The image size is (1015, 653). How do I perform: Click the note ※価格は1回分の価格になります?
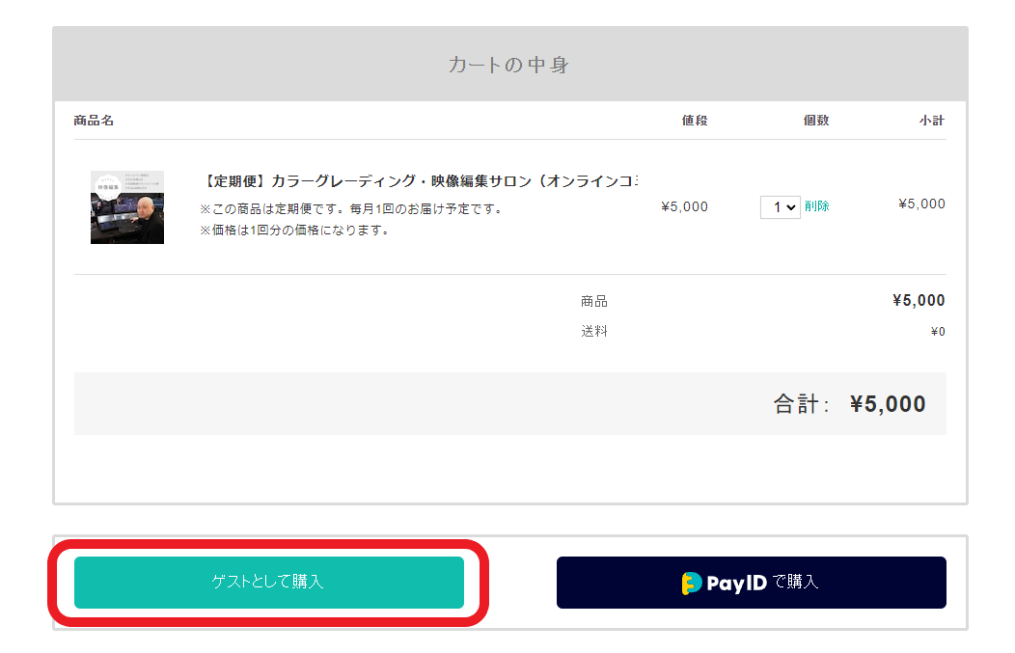294,231
